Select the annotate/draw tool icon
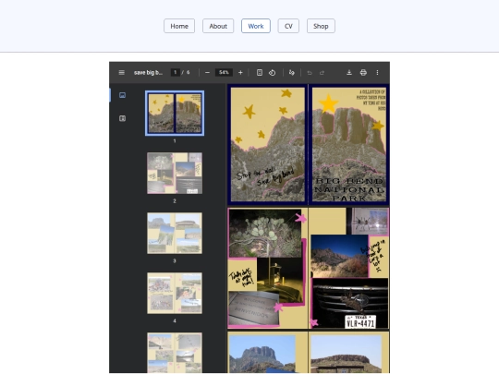The width and height of the screenshot is (499, 374). 292,73
